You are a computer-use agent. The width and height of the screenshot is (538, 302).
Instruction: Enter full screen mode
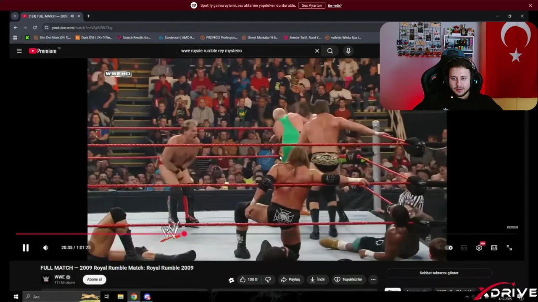click(x=509, y=248)
